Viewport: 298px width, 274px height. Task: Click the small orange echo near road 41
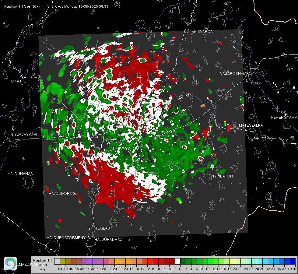click(x=203, y=105)
